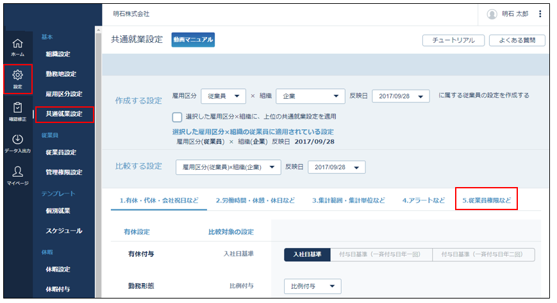The width and height of the screenshot is (557, 303).
Task: Open 勤務地設定 in the sidebar menu
Action: (x=61, y=74)
